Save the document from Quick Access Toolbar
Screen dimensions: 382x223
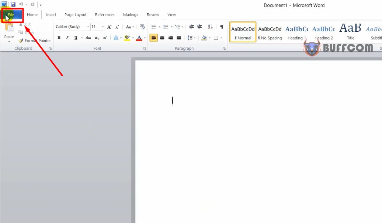pos(13,4)
